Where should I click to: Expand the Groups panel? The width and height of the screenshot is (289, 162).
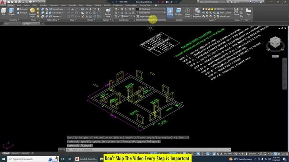tap(238, 20)
